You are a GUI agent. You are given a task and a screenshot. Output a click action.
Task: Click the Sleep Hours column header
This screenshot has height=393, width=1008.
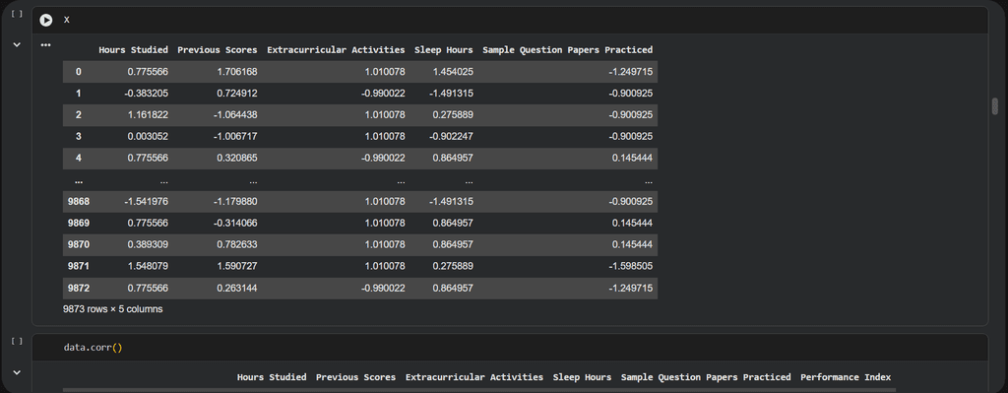tap(444, 49)
